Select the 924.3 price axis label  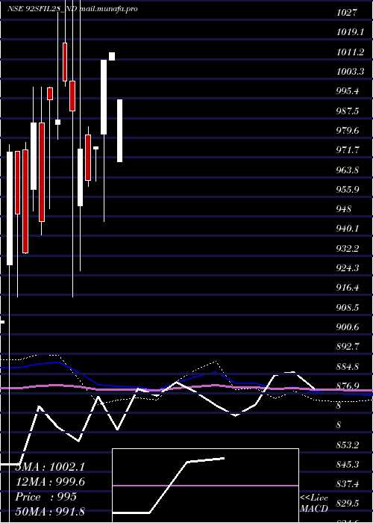coord(348,268)
